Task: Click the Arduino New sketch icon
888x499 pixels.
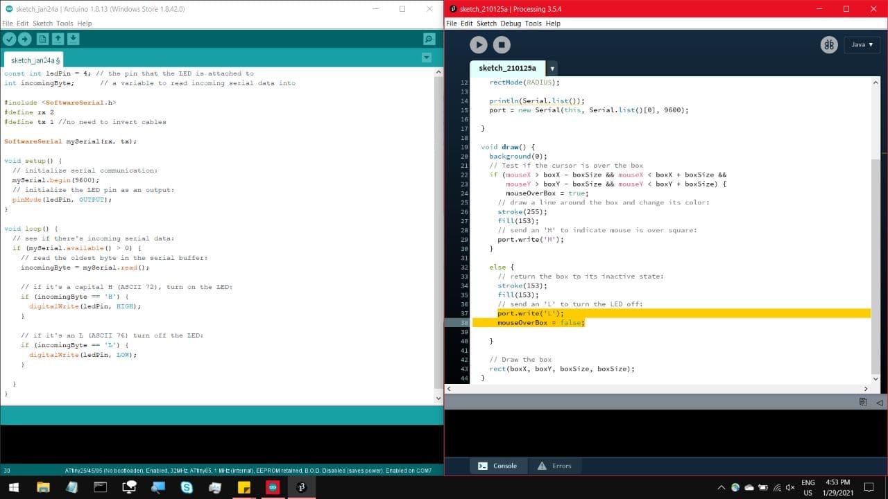Action: [43, 40]
